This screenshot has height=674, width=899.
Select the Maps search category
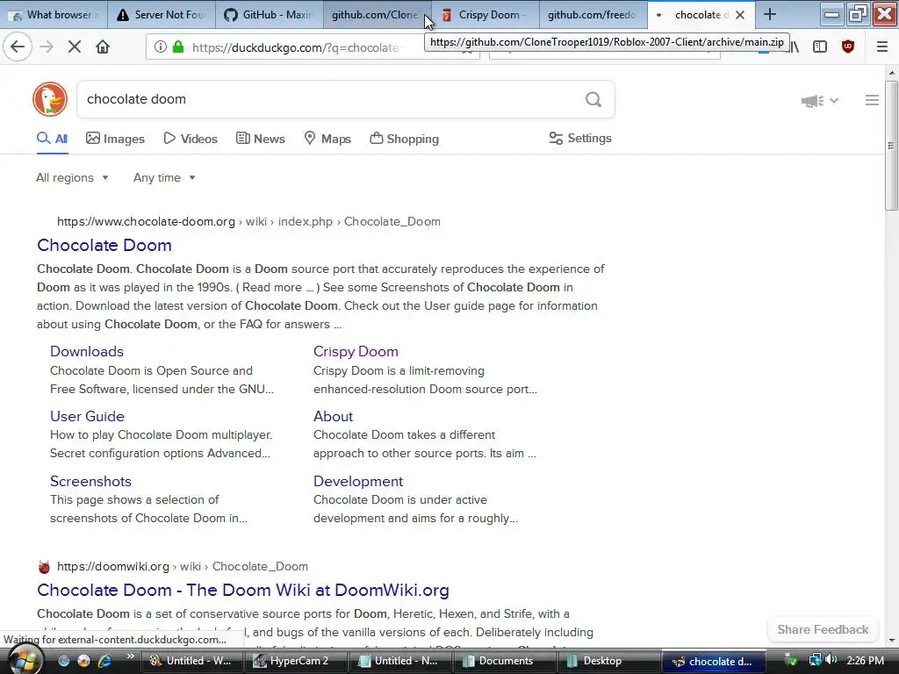[327, 139]
